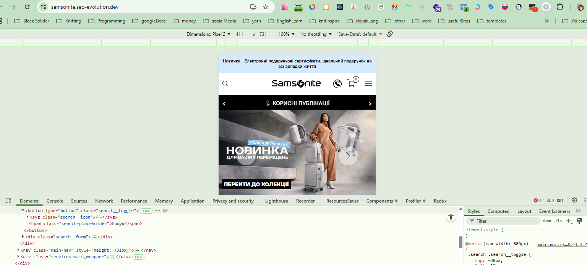
Task: Go back in hero banner with left circle arrow
Action: [246, 156]
